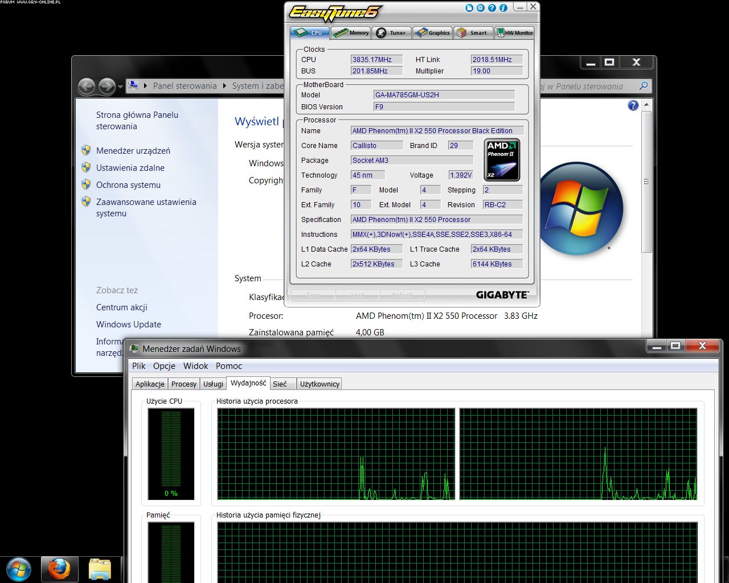Switch to Usługi tab in Task Manager
729x583 pixels.
213,384
